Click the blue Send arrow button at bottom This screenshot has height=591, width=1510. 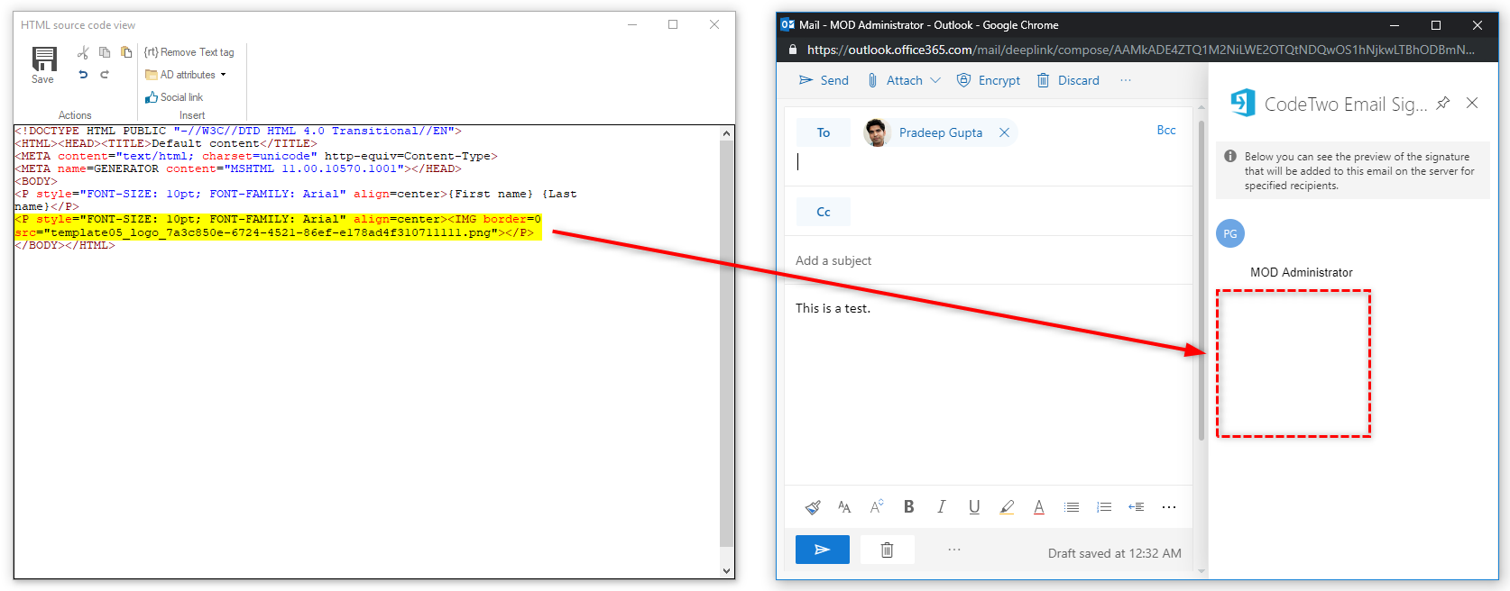pos(823,550)
